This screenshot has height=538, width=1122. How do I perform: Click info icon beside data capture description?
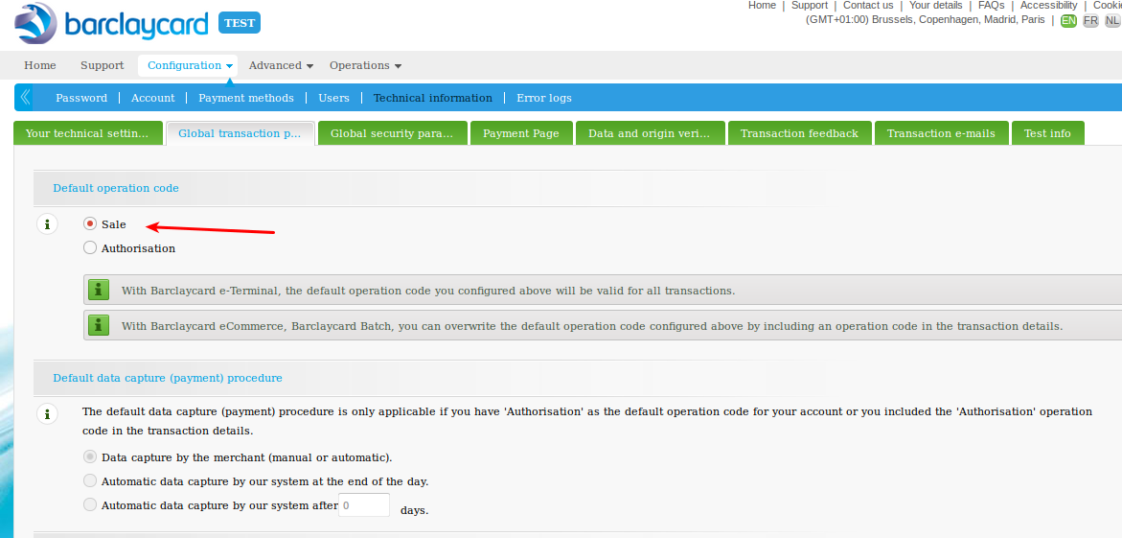47,414
